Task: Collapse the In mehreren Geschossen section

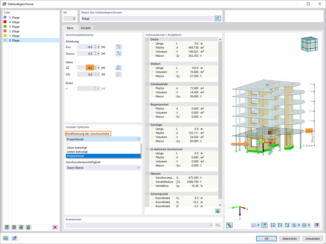Action: click(147, 149)
